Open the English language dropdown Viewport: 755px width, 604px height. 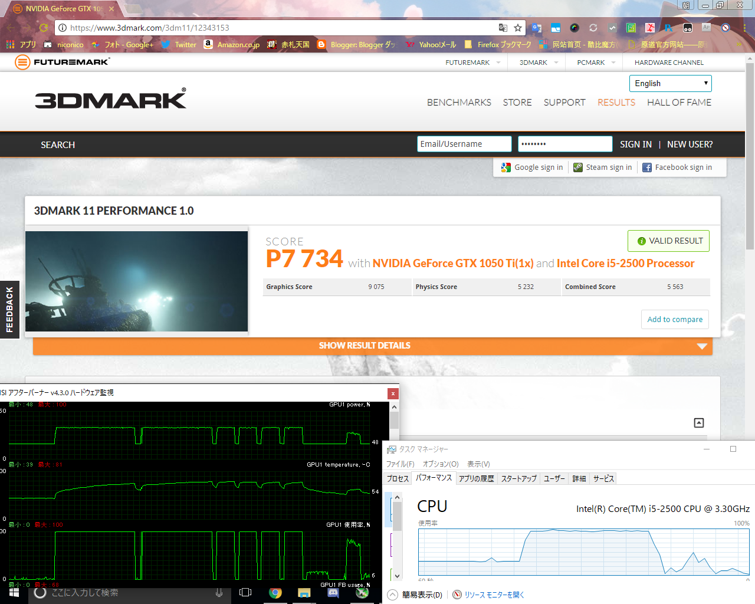[x=671, y=83]
